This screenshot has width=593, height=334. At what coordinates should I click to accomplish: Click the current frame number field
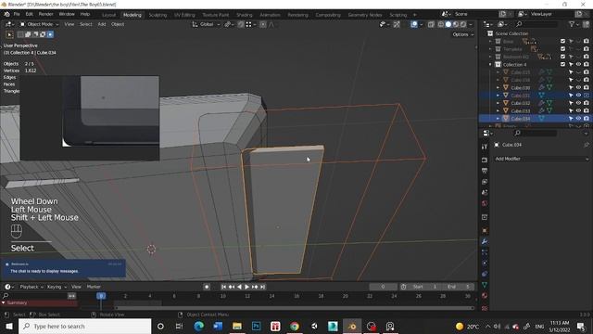point(383,287)
